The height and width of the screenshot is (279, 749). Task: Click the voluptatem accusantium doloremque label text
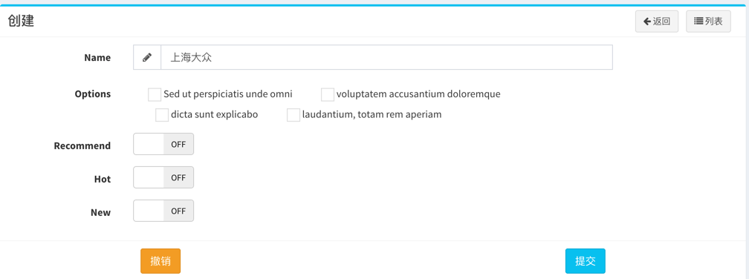(418, 94)
